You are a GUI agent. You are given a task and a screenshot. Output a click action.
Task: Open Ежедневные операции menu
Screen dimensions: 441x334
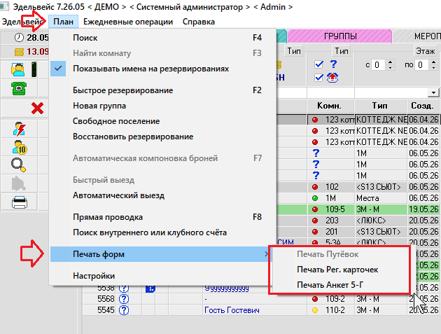(x=128, y=22)
